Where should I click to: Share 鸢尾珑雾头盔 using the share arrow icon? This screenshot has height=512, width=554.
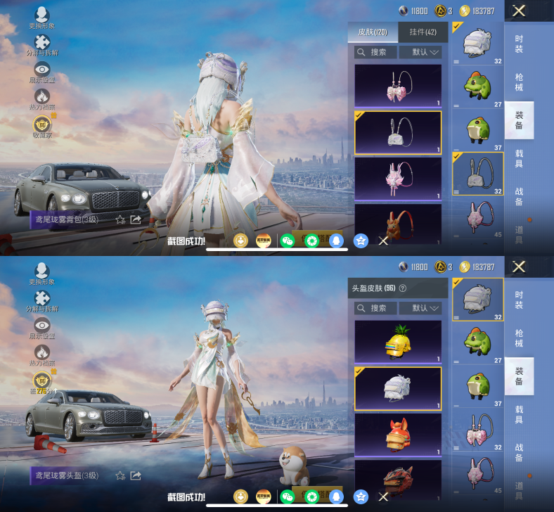[x=136, y=476]
